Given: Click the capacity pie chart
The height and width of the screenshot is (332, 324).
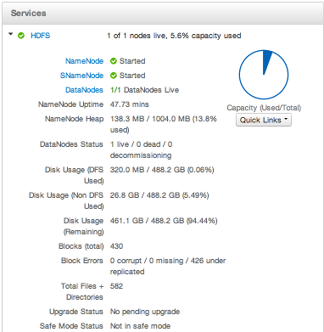Looking at the screenshot, I should click(x=264, y=75).
